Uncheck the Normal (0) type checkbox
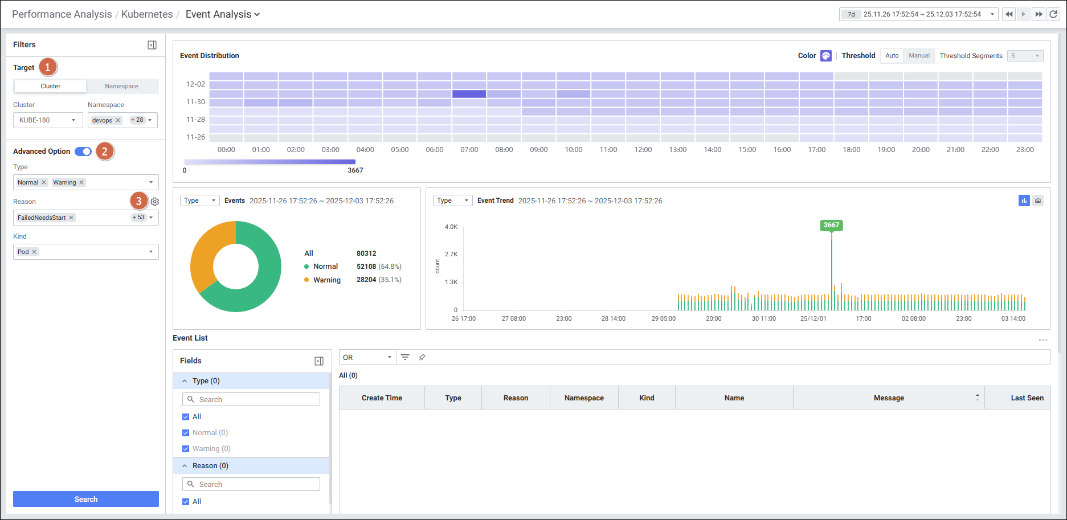The height and width of the screenshot is (520, 1067). tap(186, 433)
